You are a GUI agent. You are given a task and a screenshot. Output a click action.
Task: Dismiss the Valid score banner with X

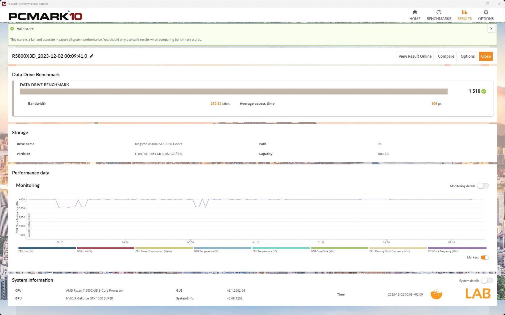pyautogui.click(x=491, y=29)
